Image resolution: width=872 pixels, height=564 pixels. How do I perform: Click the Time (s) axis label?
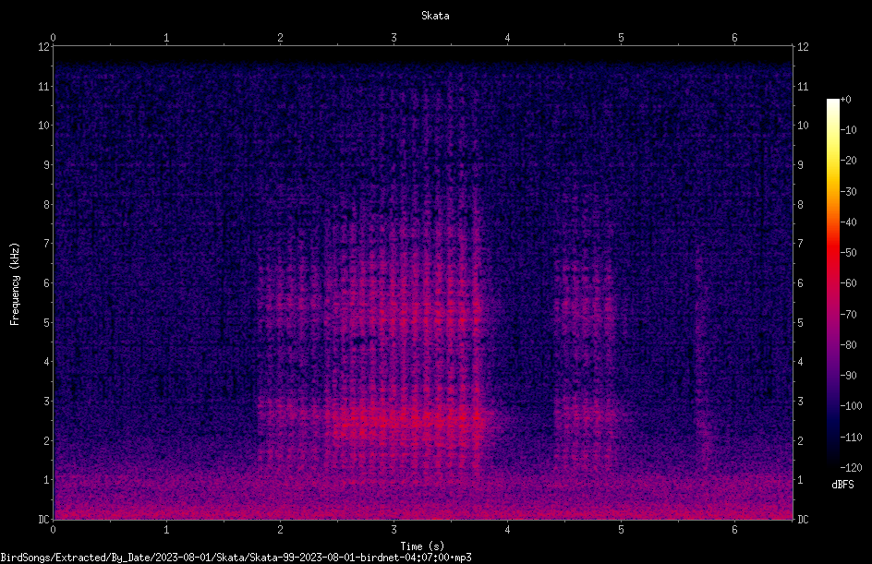pos(422,546)
